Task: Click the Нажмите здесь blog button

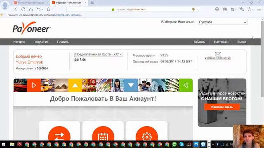Action: point(222,107)
